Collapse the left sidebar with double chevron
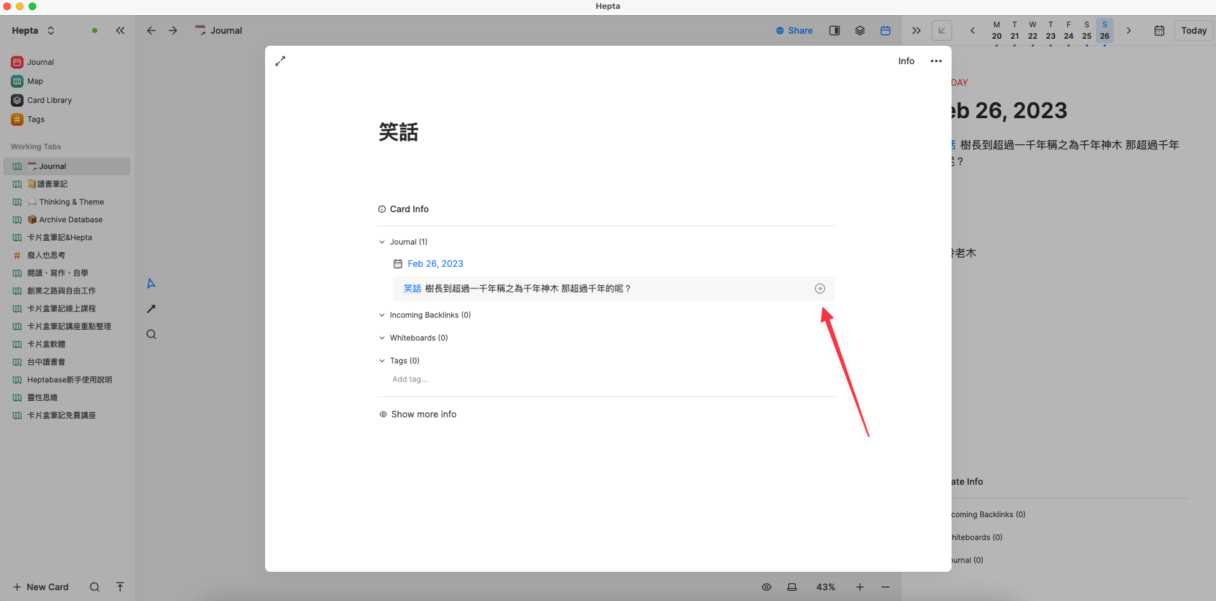Image resolution: width=1216 pixels, height=601 pixels. click(x=120, y=30)
